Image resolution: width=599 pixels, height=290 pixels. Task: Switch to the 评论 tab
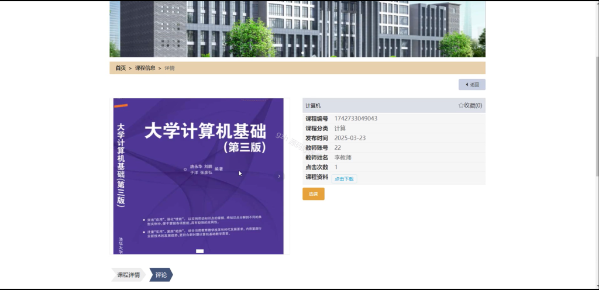[161, 275]
